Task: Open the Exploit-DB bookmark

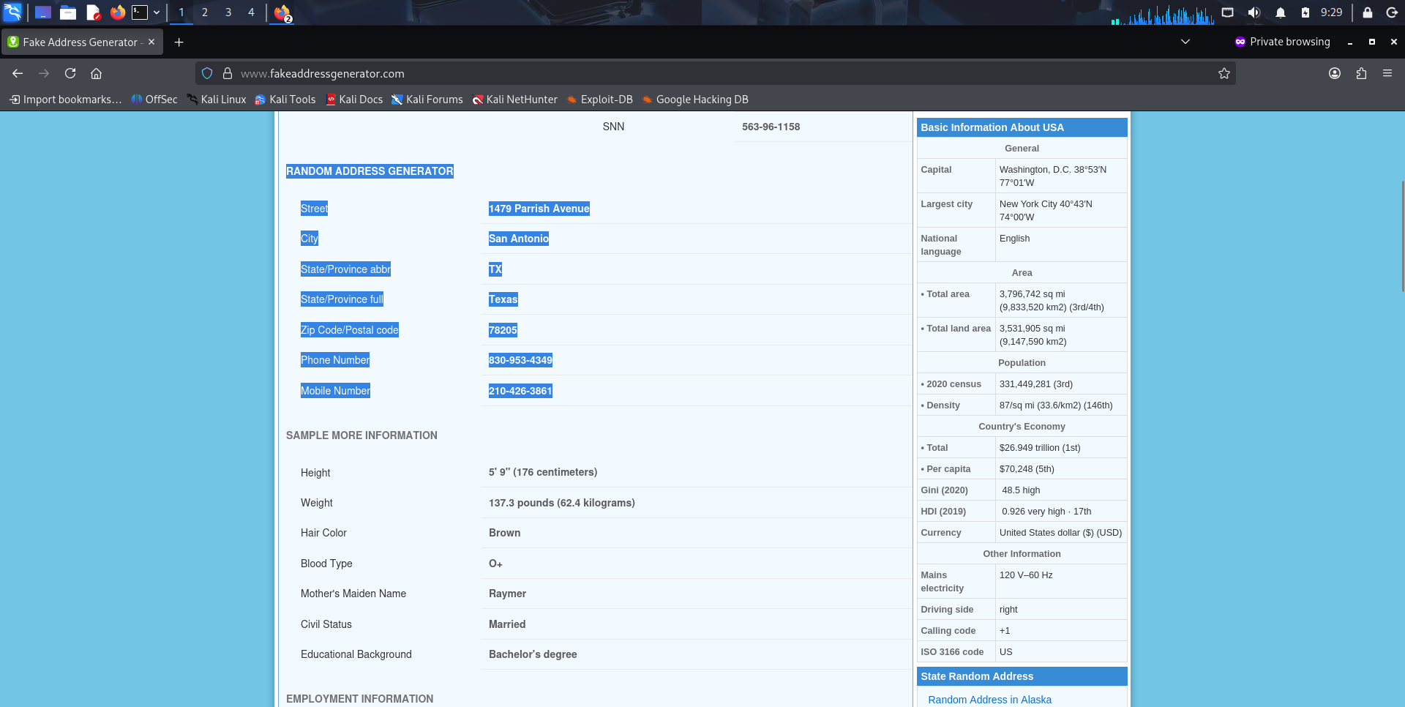Action: coord(600,100)
